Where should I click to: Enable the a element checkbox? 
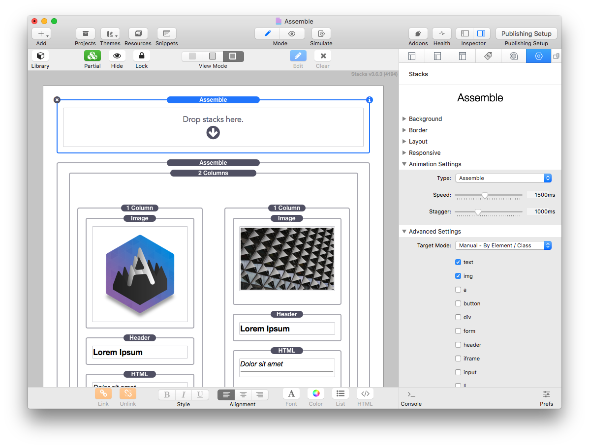pos(458,290)
